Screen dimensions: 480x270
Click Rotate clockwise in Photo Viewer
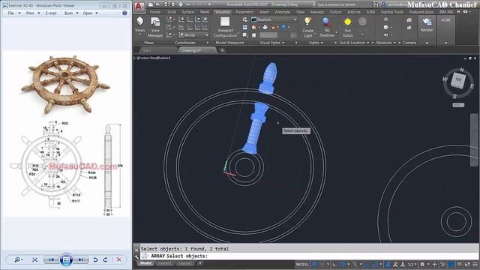pyautogui.click(x=105, y=259)
